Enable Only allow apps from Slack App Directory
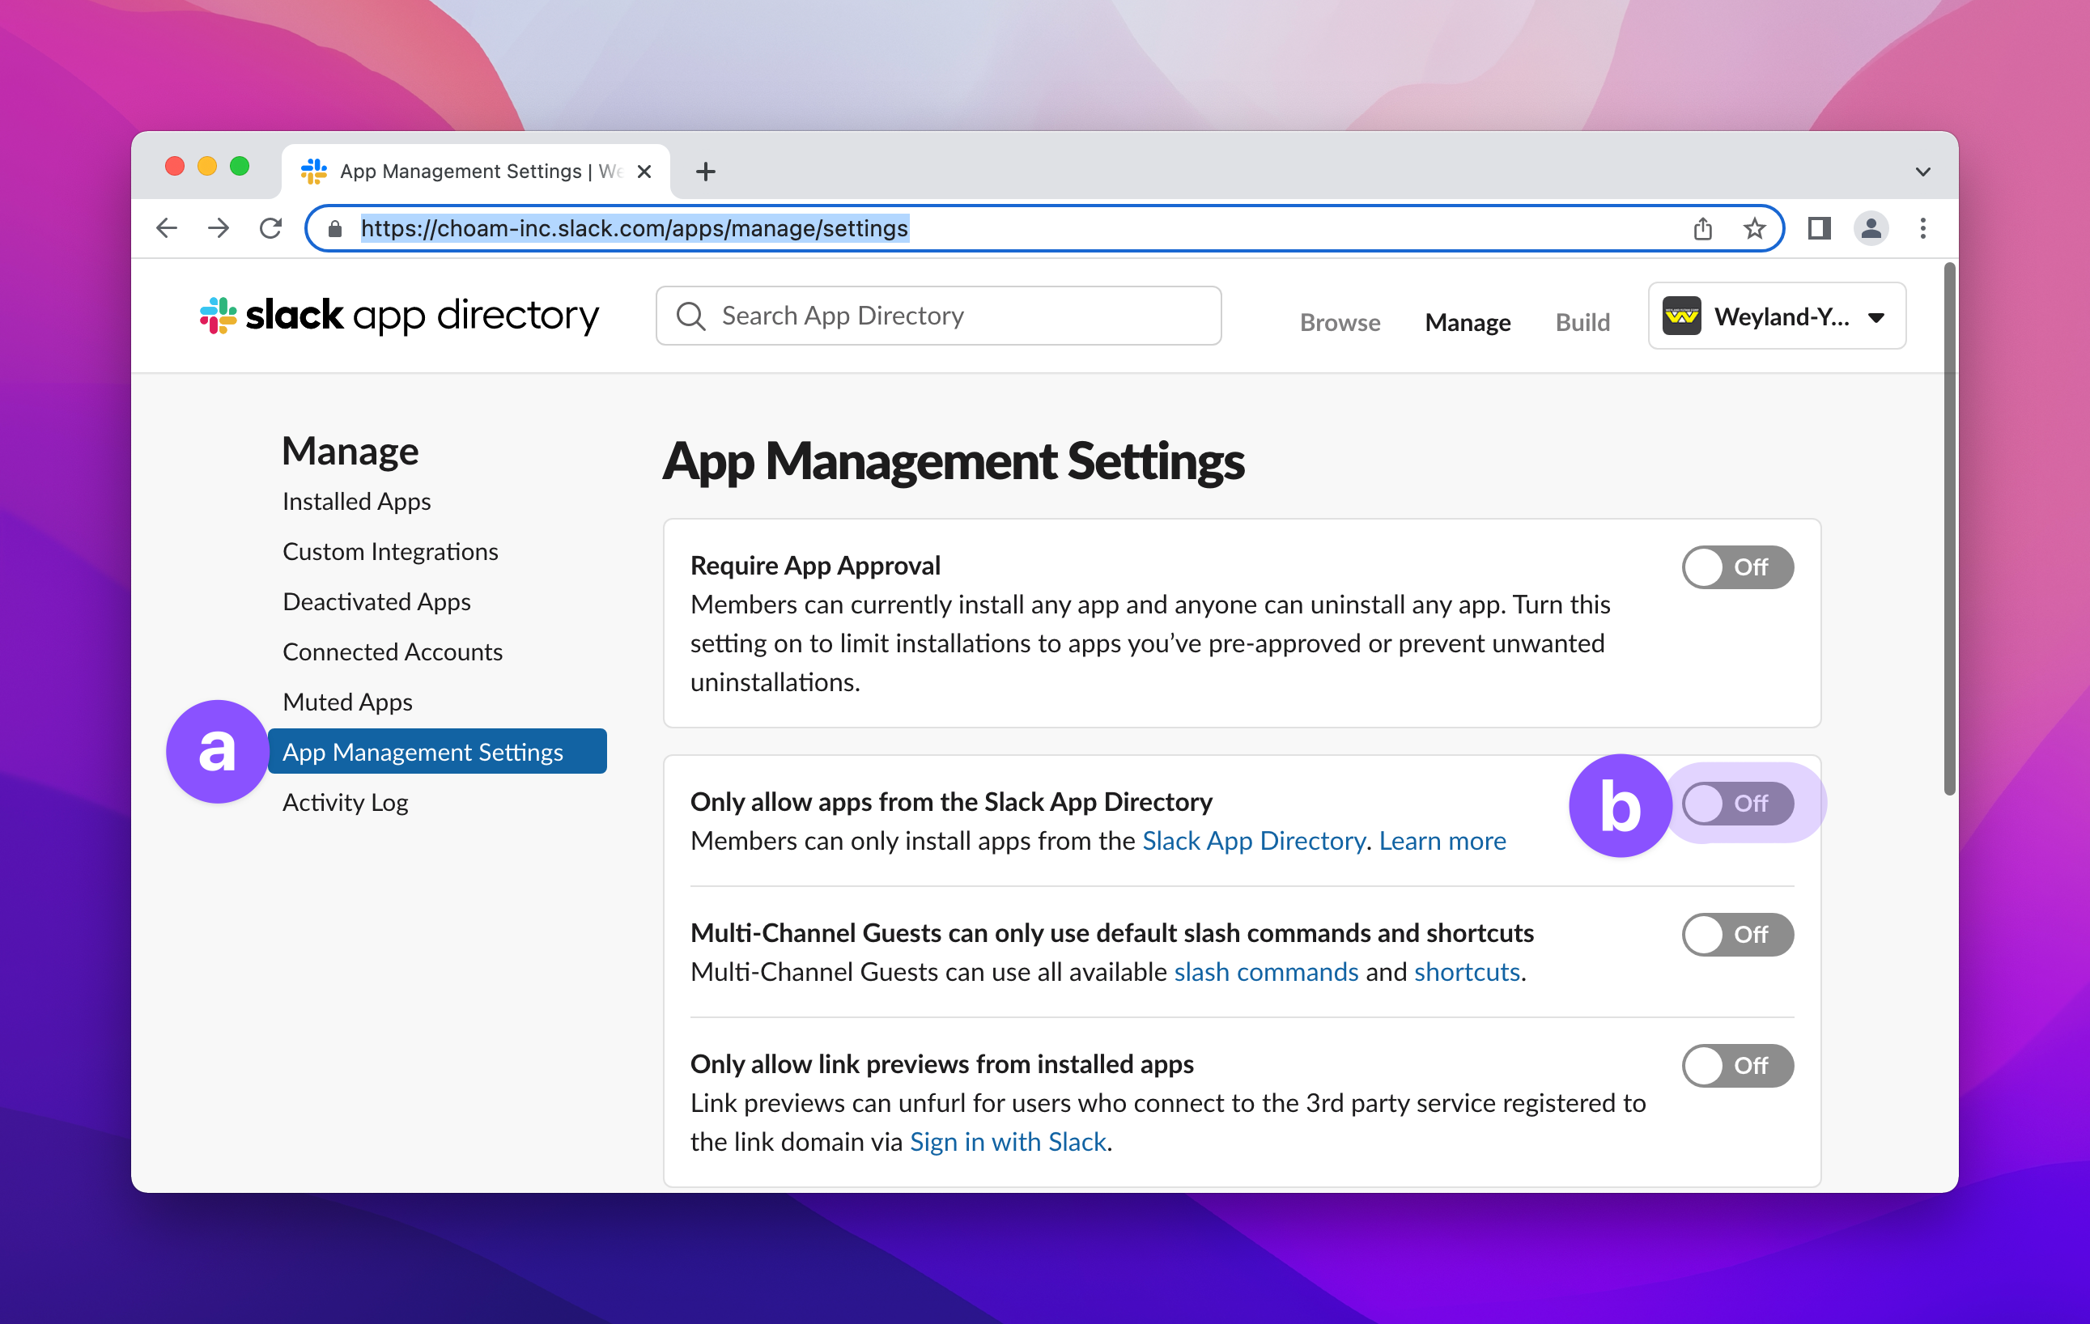2090x1324 pixels. click(x=1737, y=804)
